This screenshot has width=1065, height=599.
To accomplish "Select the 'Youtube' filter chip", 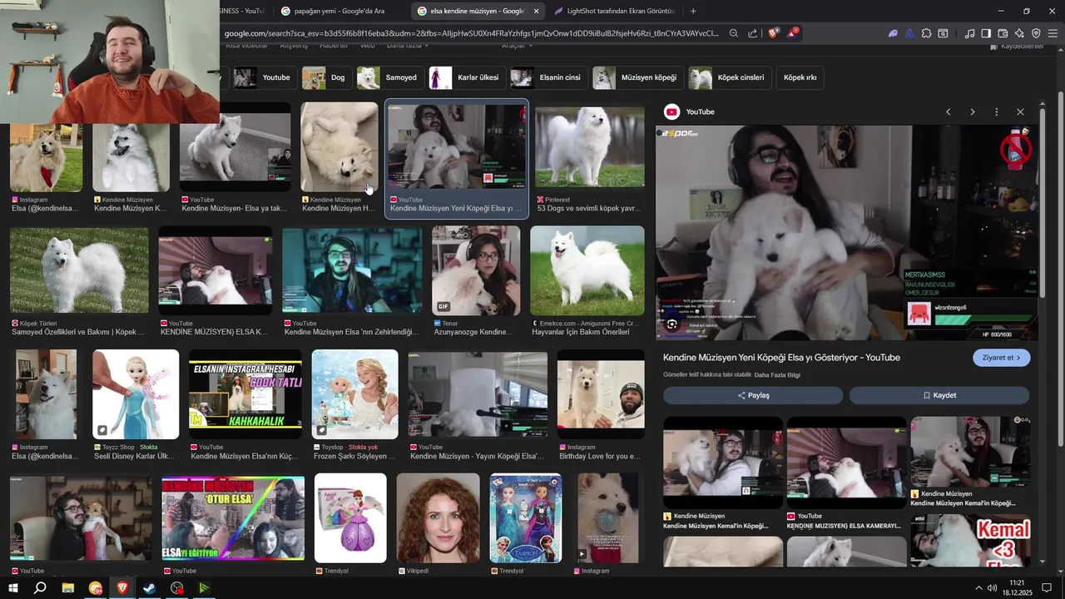I will pos(264,77).
